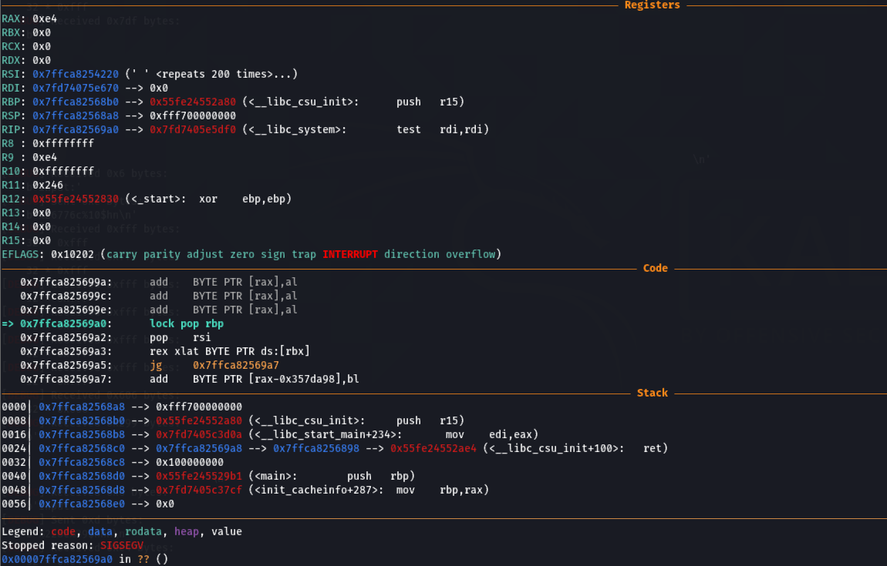Select operand '[rax-0x357da98],bl'
This screenshot has width=887, height=566.
(x=304, y=379)
